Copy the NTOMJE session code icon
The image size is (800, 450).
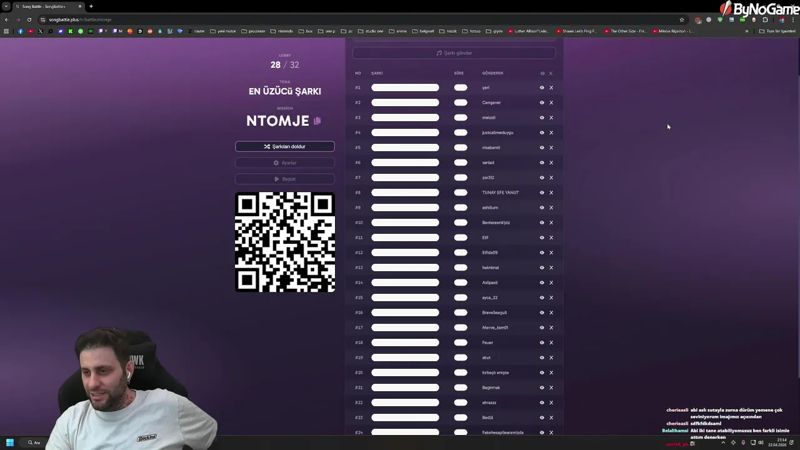tap(317, 121)
